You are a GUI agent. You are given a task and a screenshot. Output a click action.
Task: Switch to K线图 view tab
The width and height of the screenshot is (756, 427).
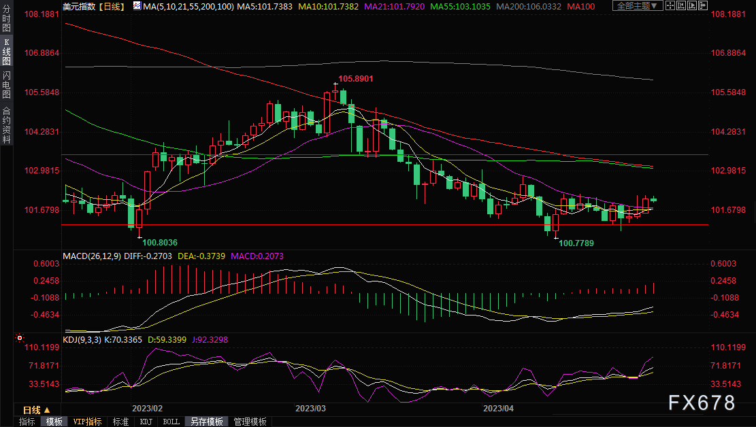pyautogui.click(x=6, y=51)
